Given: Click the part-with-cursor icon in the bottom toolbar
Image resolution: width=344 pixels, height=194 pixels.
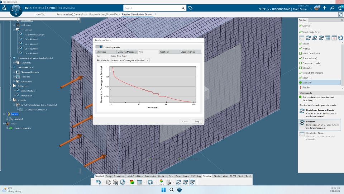Looking at the screenshot, I should point(116,182).
